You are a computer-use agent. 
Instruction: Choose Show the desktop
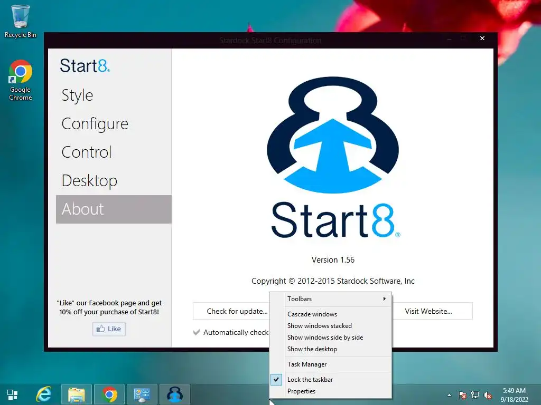331,349
